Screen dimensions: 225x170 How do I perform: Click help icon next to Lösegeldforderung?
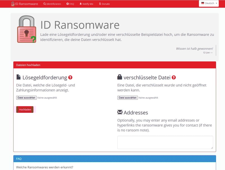pos(70,78)
